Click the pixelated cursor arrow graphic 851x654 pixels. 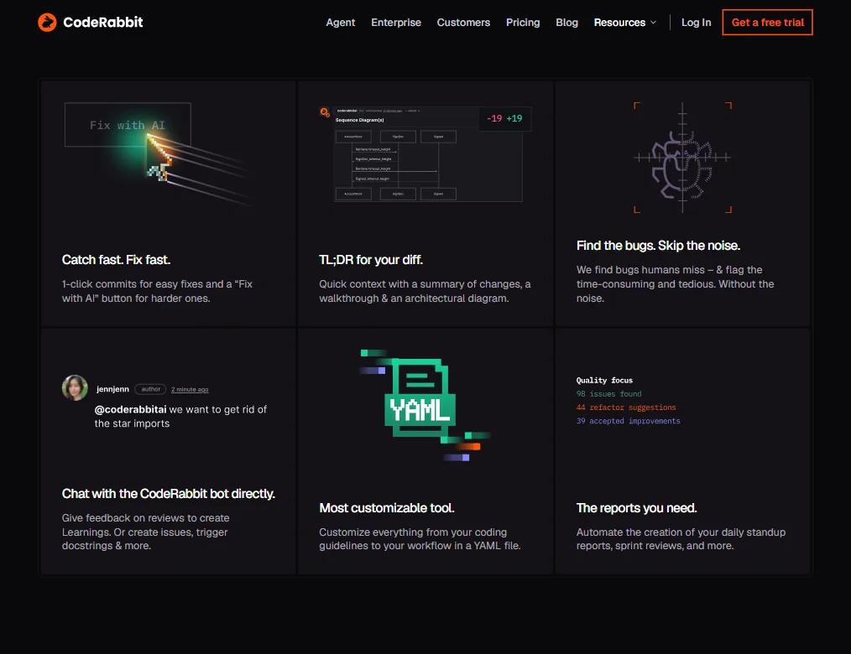(x=159, y=158)
